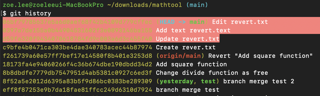Click message 'Change divide function as free'
This screenshot has height=96, width=320.
212,73
